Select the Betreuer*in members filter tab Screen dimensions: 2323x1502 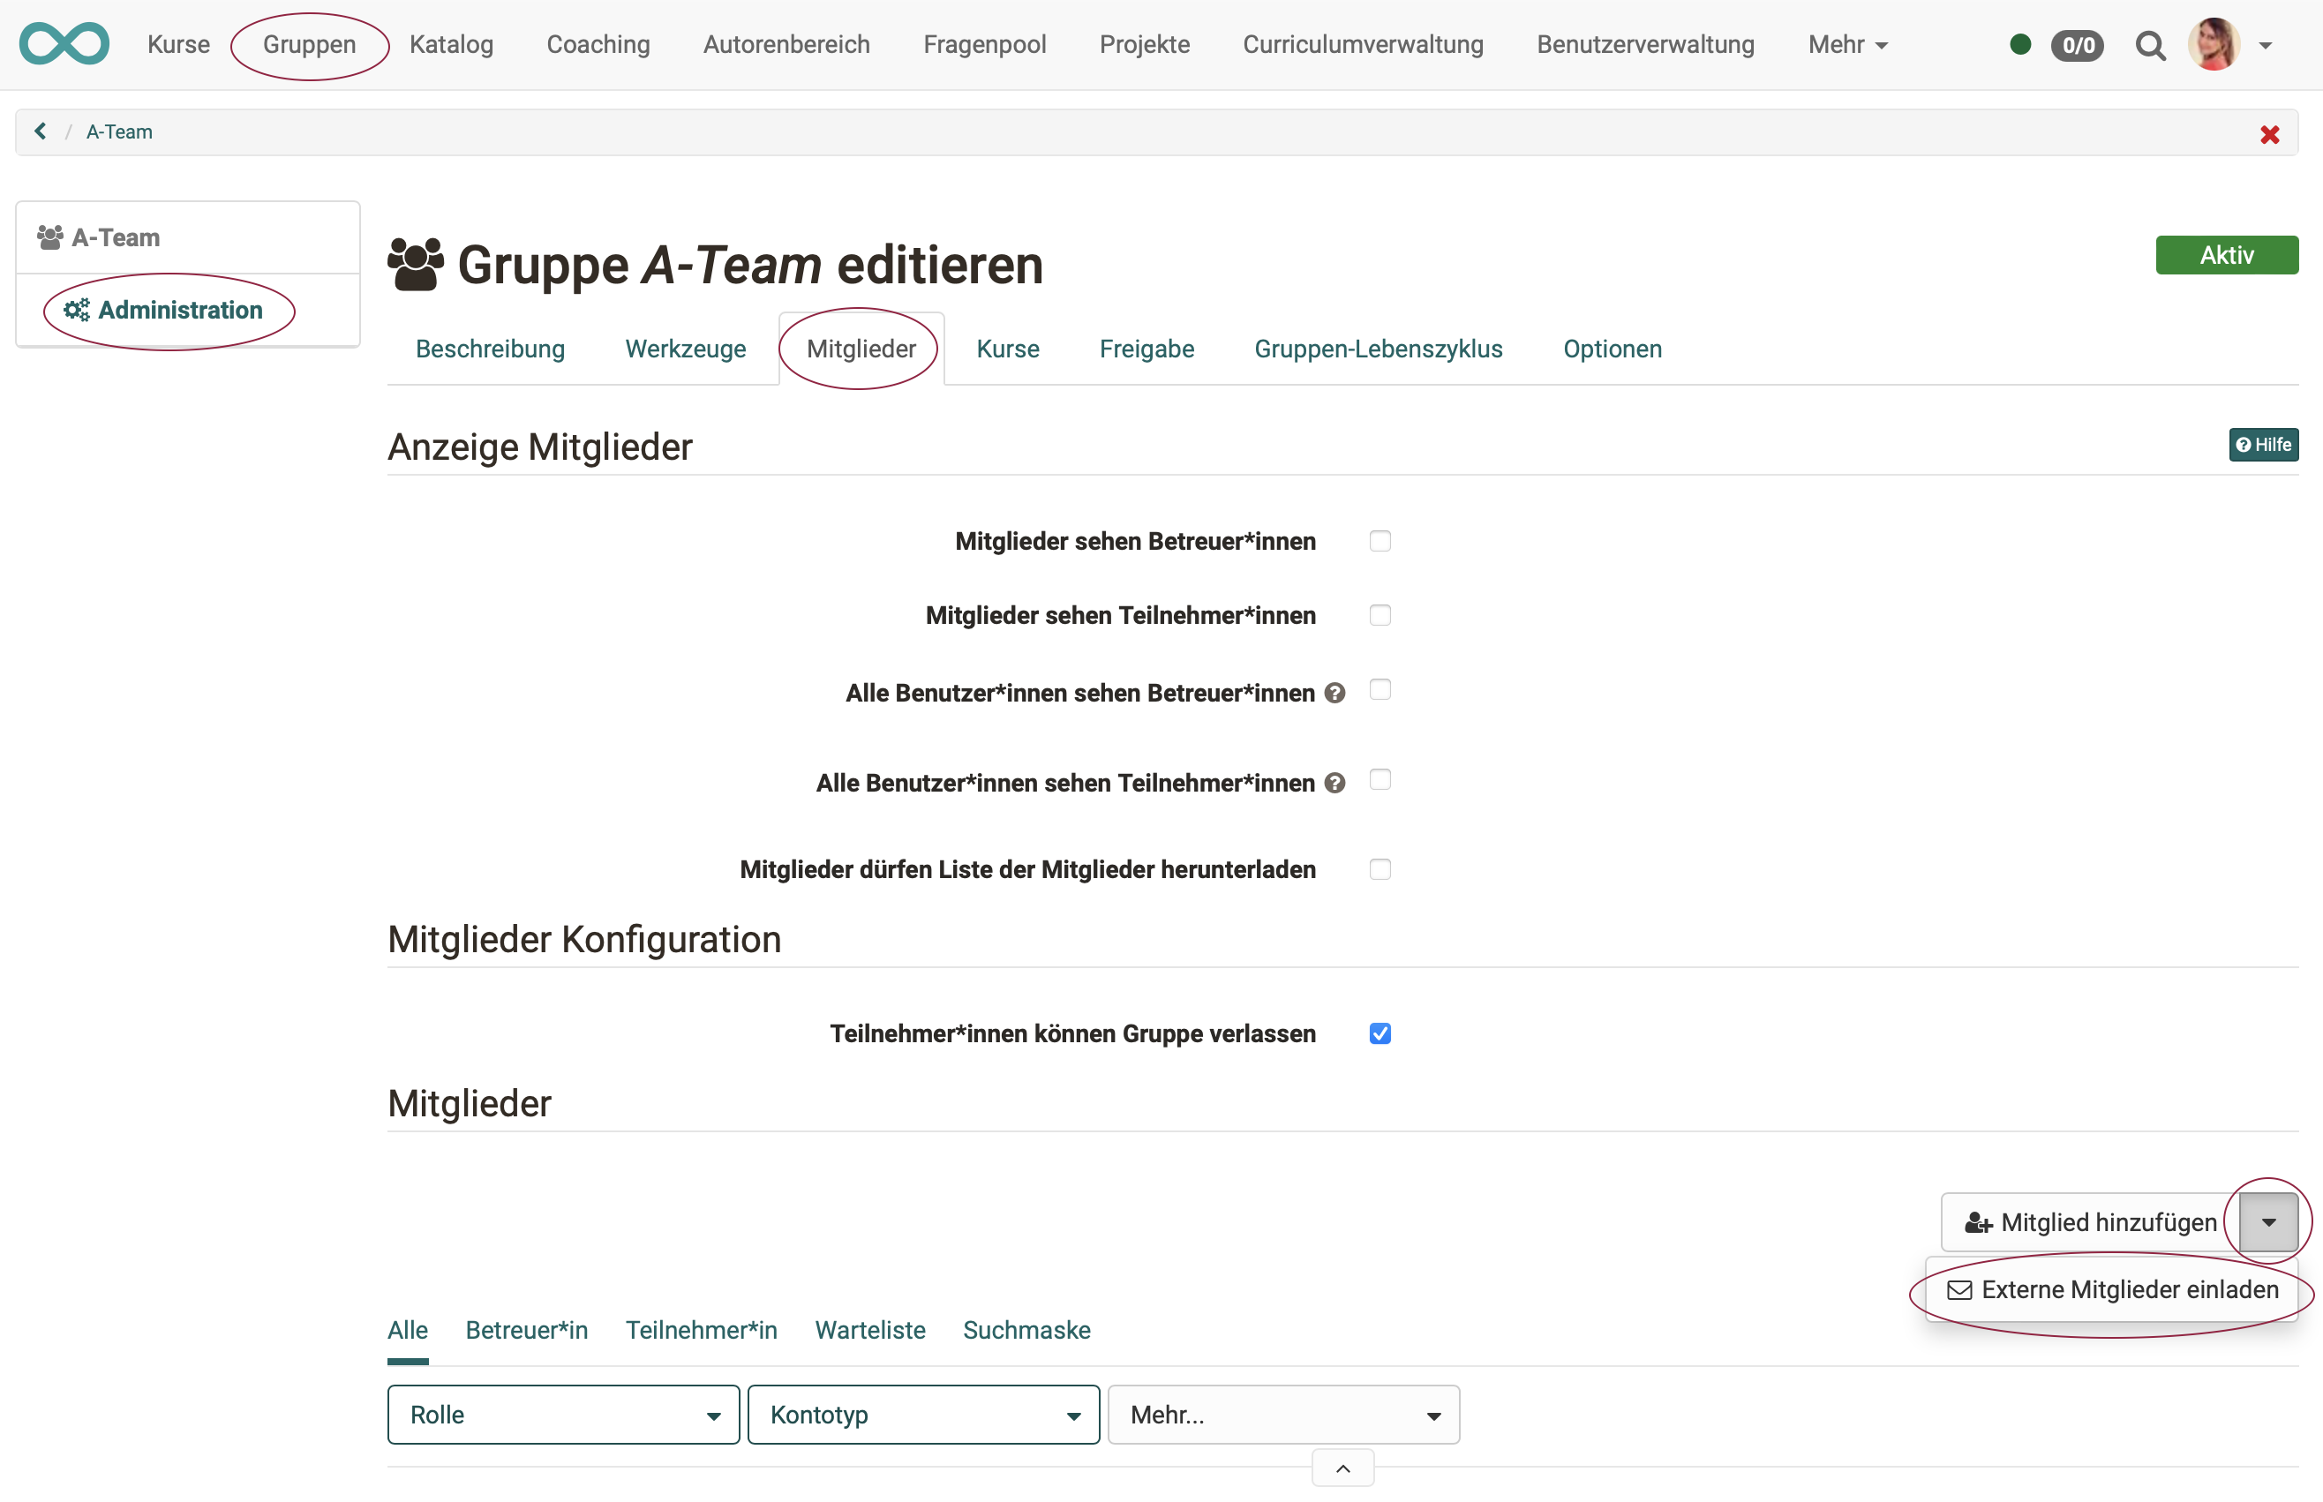[527, 1330]
